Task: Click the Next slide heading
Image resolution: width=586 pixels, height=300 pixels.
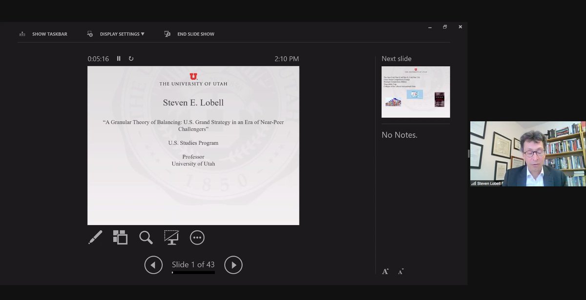Action: pos(397,59)
